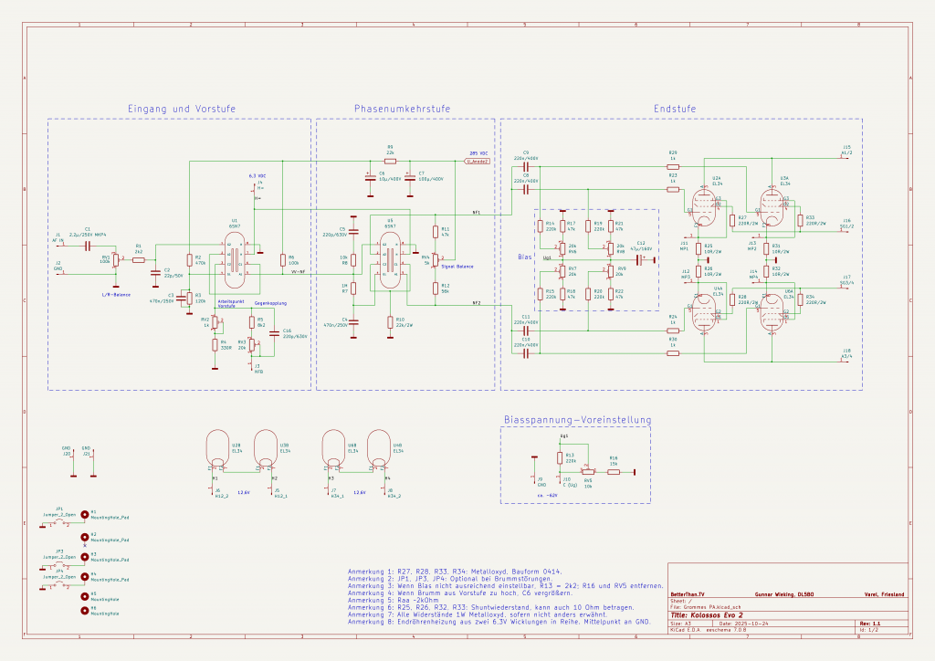Select the RV1 100k balance potentiometer
Screen dimensions: 935x661
(x=116, y=259)
